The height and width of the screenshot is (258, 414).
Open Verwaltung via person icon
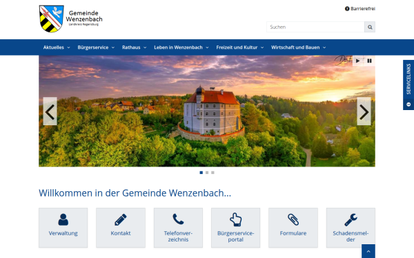click(x=63, y=219)
